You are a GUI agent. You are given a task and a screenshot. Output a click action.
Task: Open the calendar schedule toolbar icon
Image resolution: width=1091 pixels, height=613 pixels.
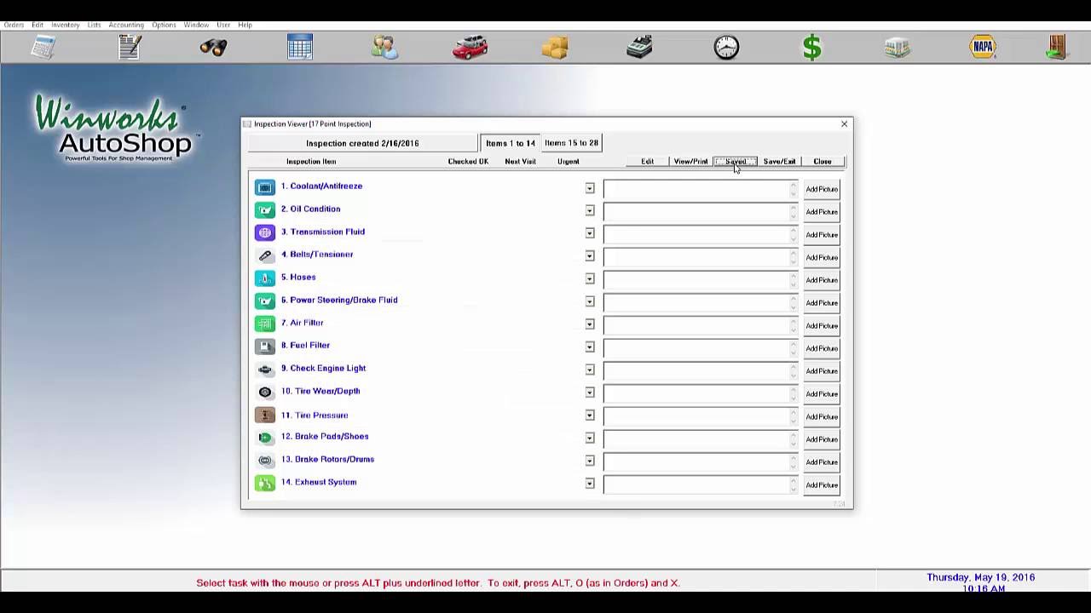pos(300,47)
